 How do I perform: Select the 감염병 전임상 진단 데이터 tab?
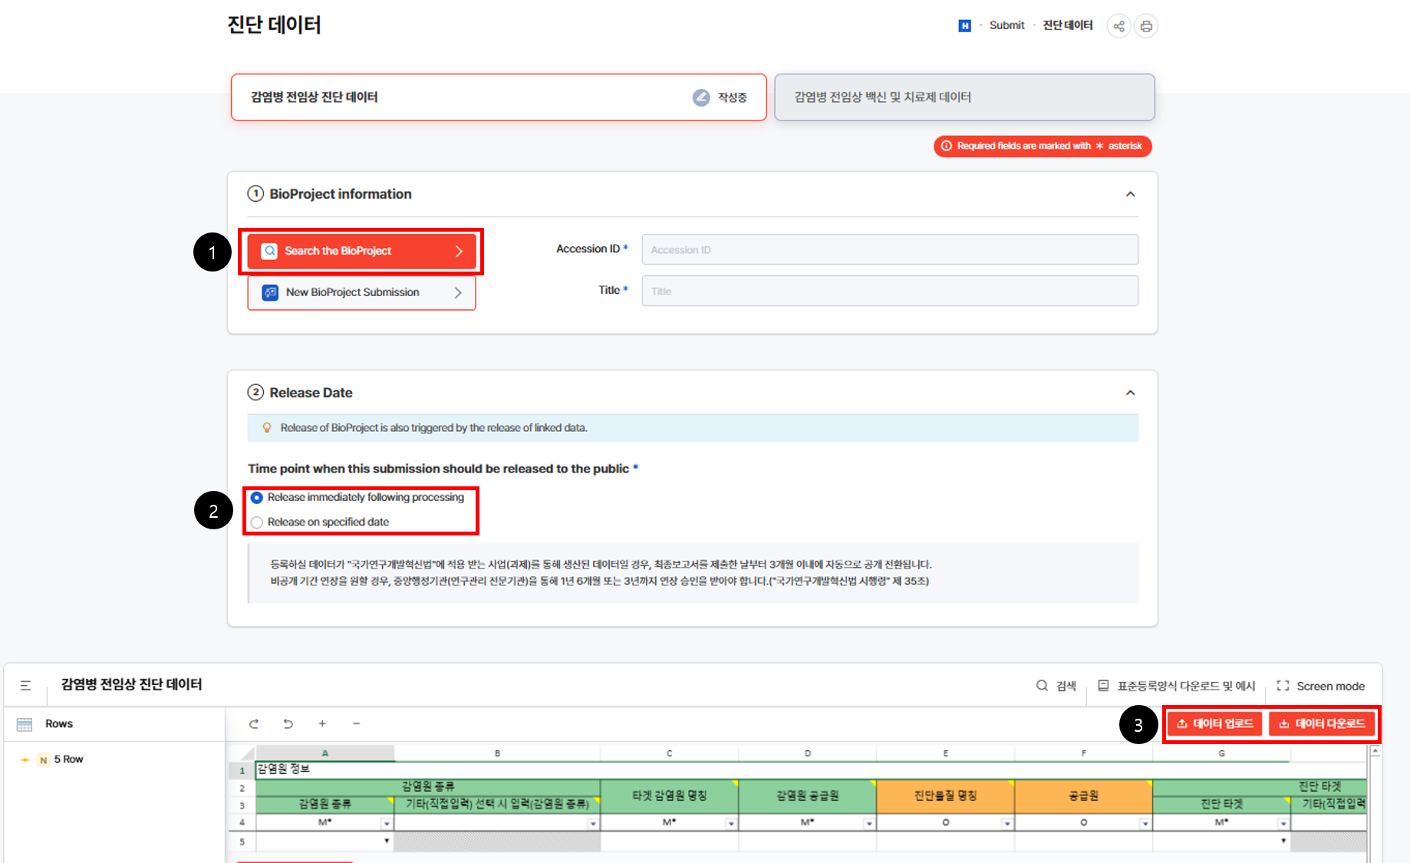coord(498,97)
